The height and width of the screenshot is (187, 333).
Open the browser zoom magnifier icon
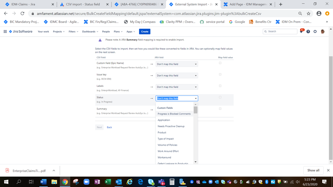[300, 14]
